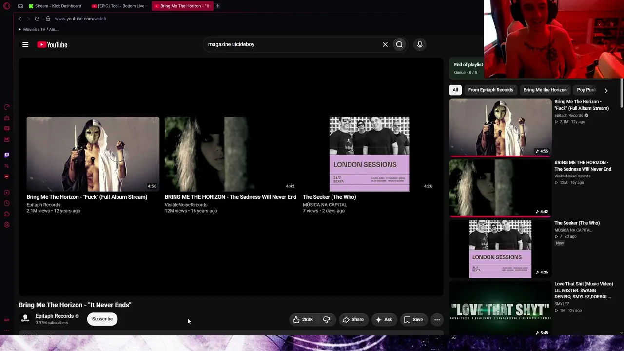The image size is (624, 351).
Task: Open the sidebar history clock icon
Action: tap(7, 203)
